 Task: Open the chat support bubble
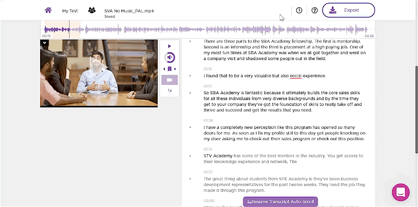tap(401, 192)
